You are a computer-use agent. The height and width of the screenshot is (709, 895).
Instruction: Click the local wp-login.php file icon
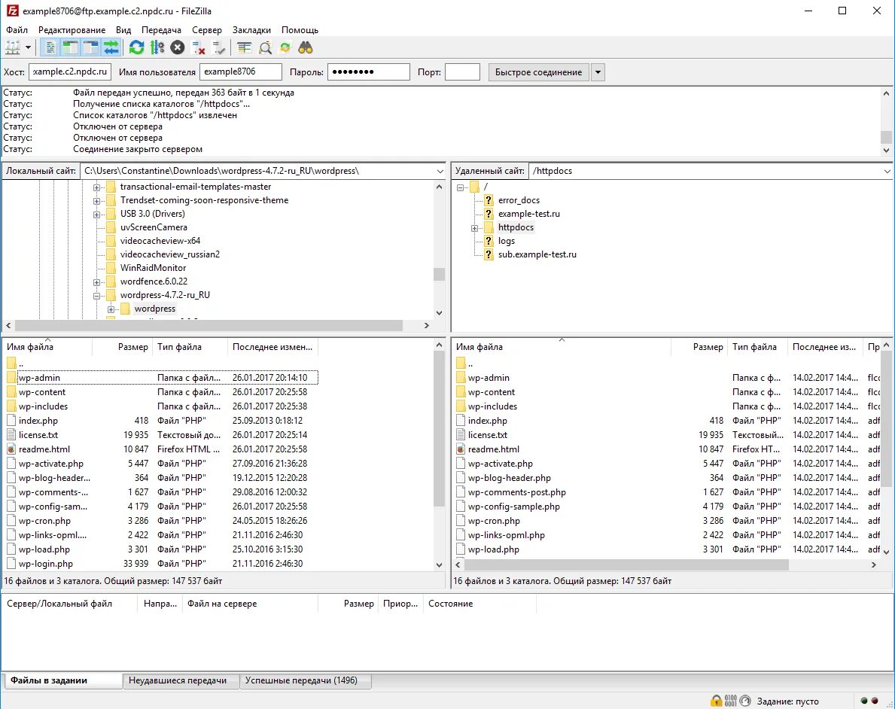(11, 564)
